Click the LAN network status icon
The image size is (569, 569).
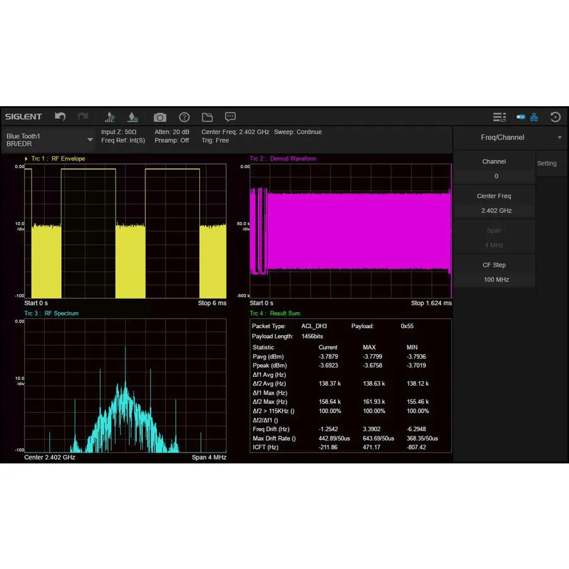[x=534, y=117]
